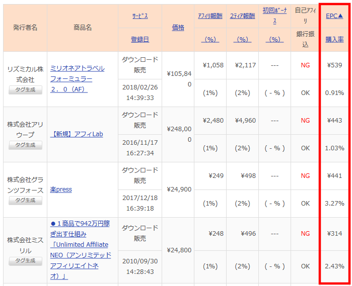
Task: Select purchase rate 2.43%
Action: coord(334,266)
